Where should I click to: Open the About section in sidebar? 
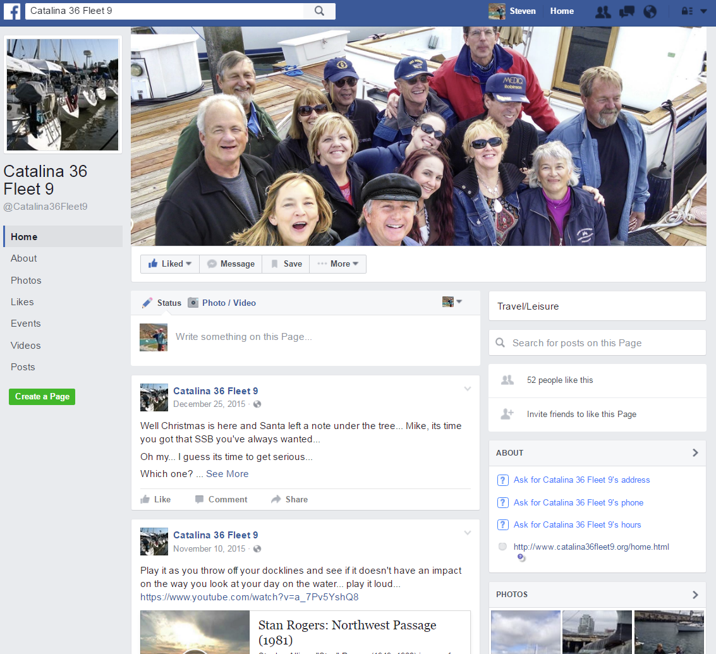coord(24,258)
